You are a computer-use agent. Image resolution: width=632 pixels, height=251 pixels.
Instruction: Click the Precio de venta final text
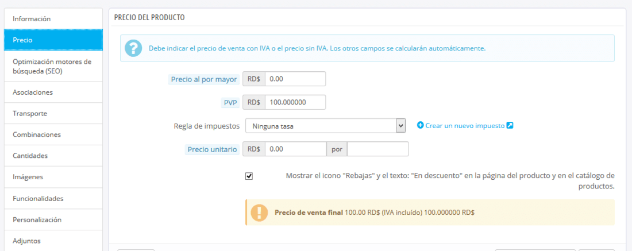pos(309,213)
